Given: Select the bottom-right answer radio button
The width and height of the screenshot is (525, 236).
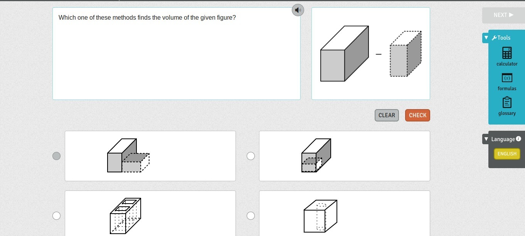Looking at the screenshot, I should (x=251, y=216).
